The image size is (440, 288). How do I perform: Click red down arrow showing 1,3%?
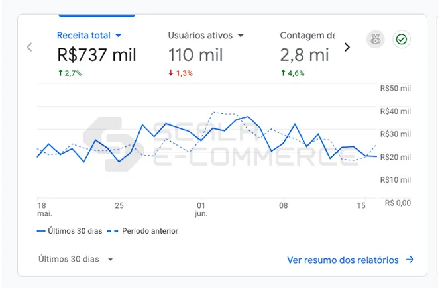tap(172, 73)
